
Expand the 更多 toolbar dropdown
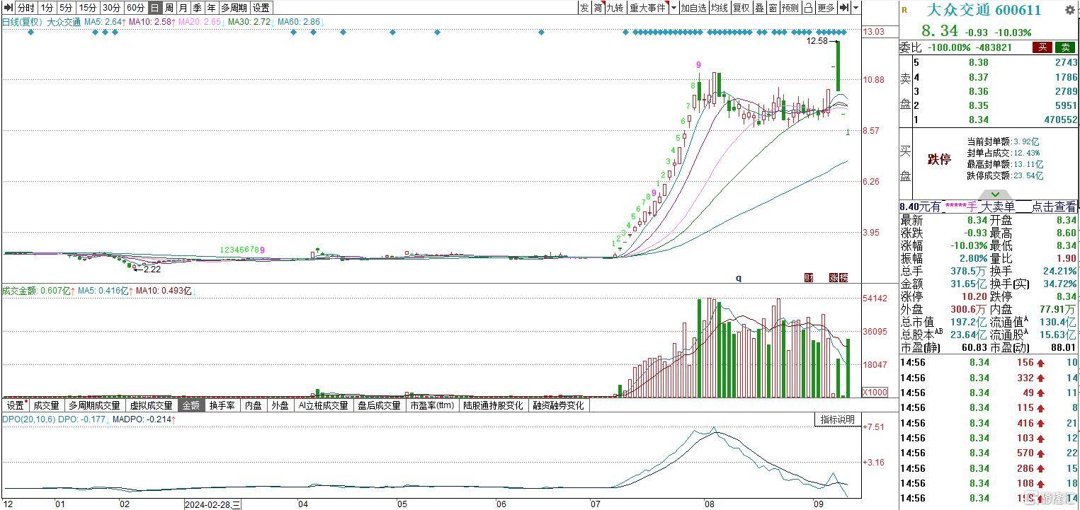pyautogui.click(x=826, y=8)
